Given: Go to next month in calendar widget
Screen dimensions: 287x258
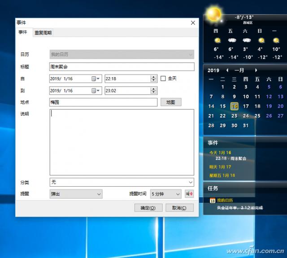Looking at the screenshot, I should pos(256,70).
